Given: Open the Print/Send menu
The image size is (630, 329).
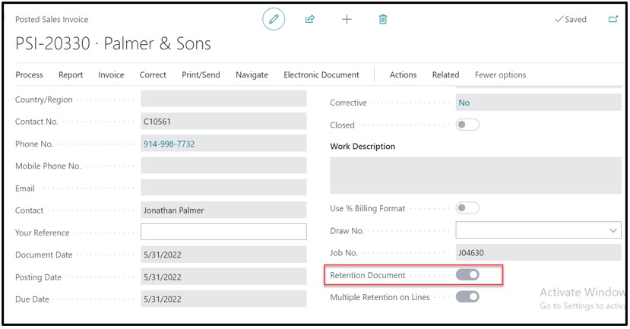Looking at the screenshot, I should pos(201,74).
